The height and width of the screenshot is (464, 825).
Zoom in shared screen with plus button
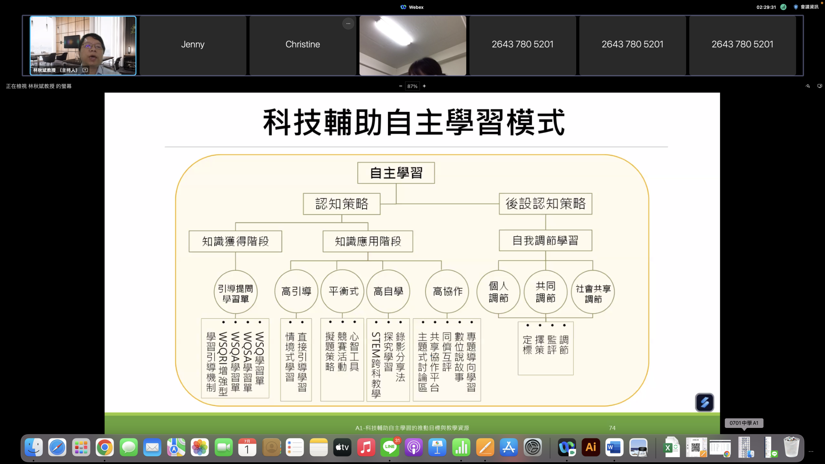tap(424, 86)
